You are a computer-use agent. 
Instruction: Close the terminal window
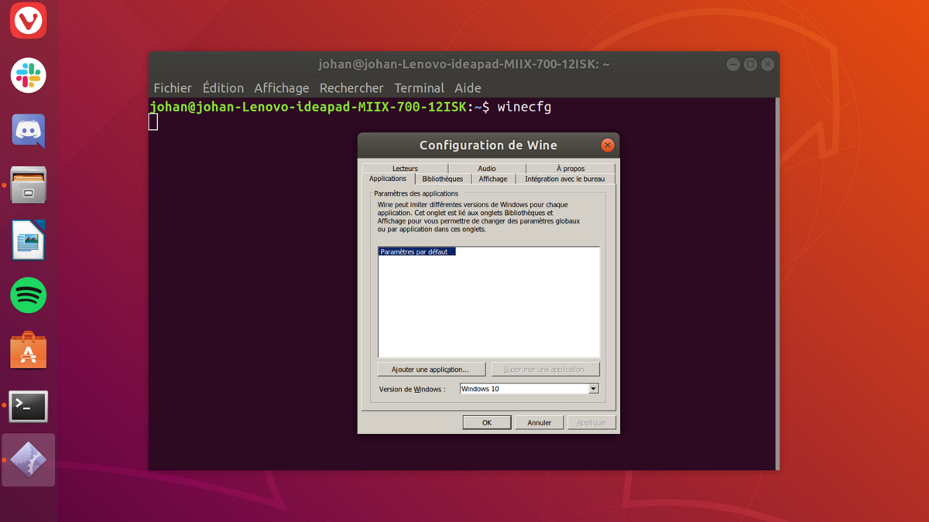click(767, 64)
